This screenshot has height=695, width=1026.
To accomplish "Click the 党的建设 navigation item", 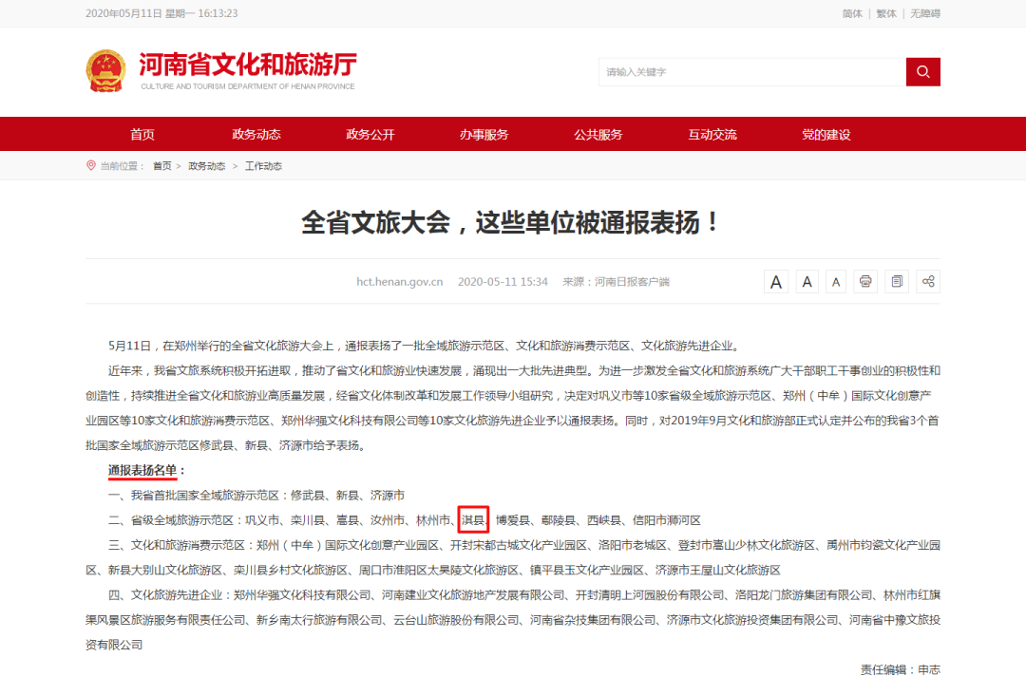I will 826,135.
